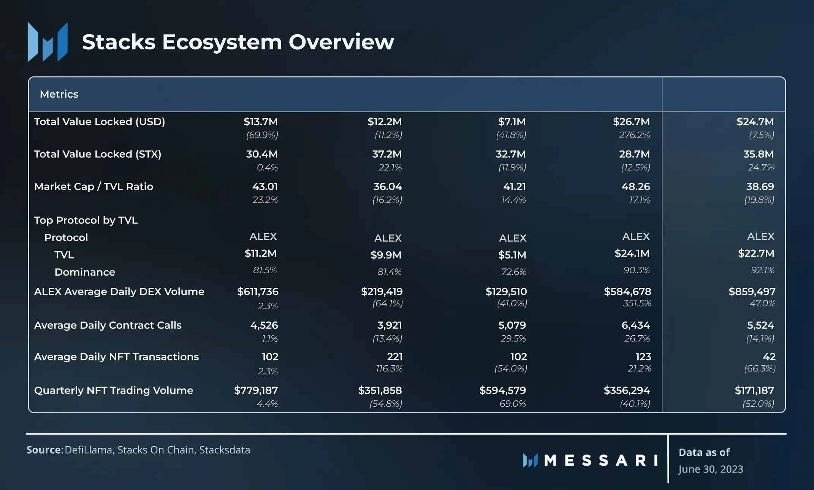Select ALEX Average Daily DEX Volume label
This screenshot has height=490, width=814.
(x=119, y=292)
